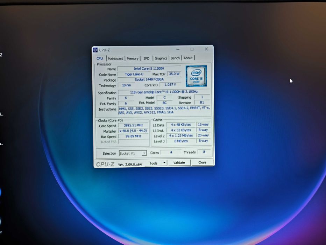Click the 12-way L1 Data associativity
The height and width of the screenshot is (245, 326).
pos(203,124)
